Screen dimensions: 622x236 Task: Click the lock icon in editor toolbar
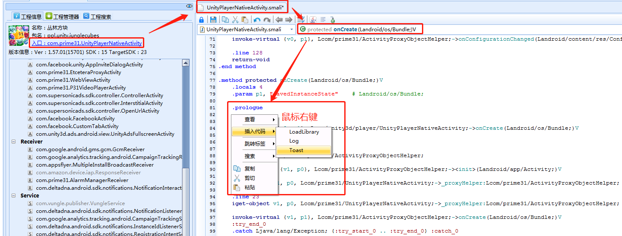coord(201,20)
